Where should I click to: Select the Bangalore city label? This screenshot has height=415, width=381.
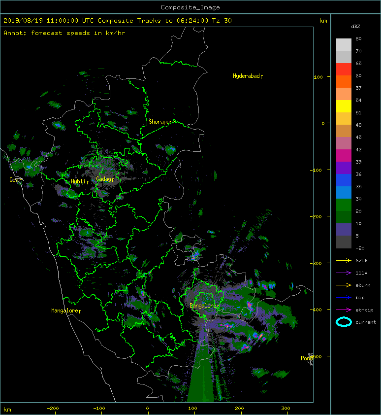click(x=205, y=306)
